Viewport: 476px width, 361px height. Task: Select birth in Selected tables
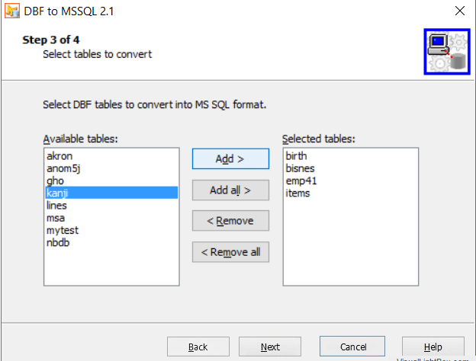click(x=351, y=156)
